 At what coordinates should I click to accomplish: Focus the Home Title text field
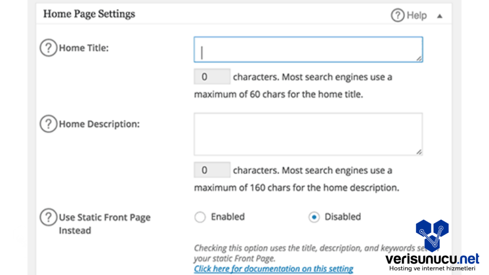point(308,50)
